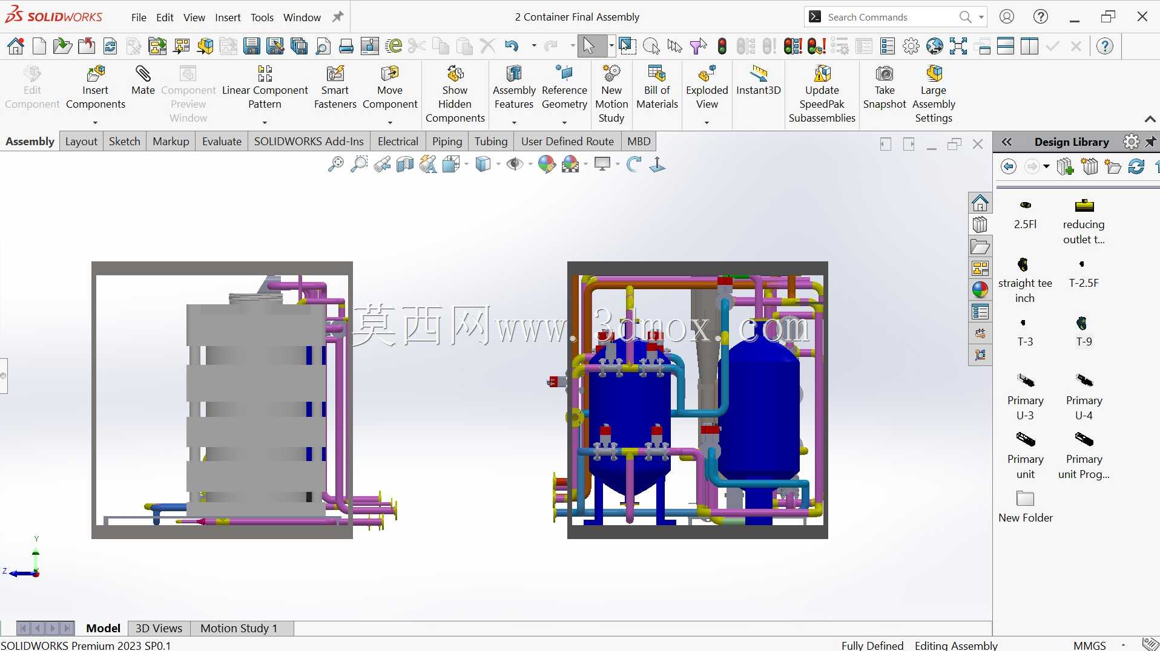Image resolution: width=1160 pixels, height=651 pixels.
Task: Open the Tools menu
Action: [262, 18]
